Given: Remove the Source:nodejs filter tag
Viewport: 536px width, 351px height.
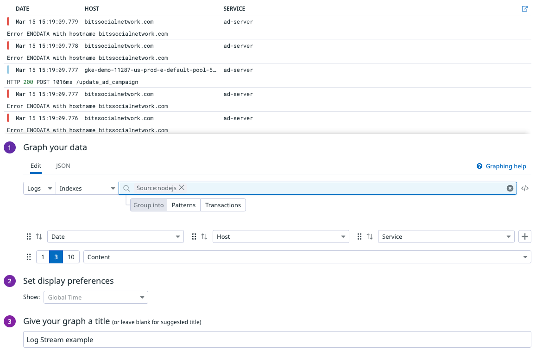Looking at the screenshot, I should [x=182, y=188].
